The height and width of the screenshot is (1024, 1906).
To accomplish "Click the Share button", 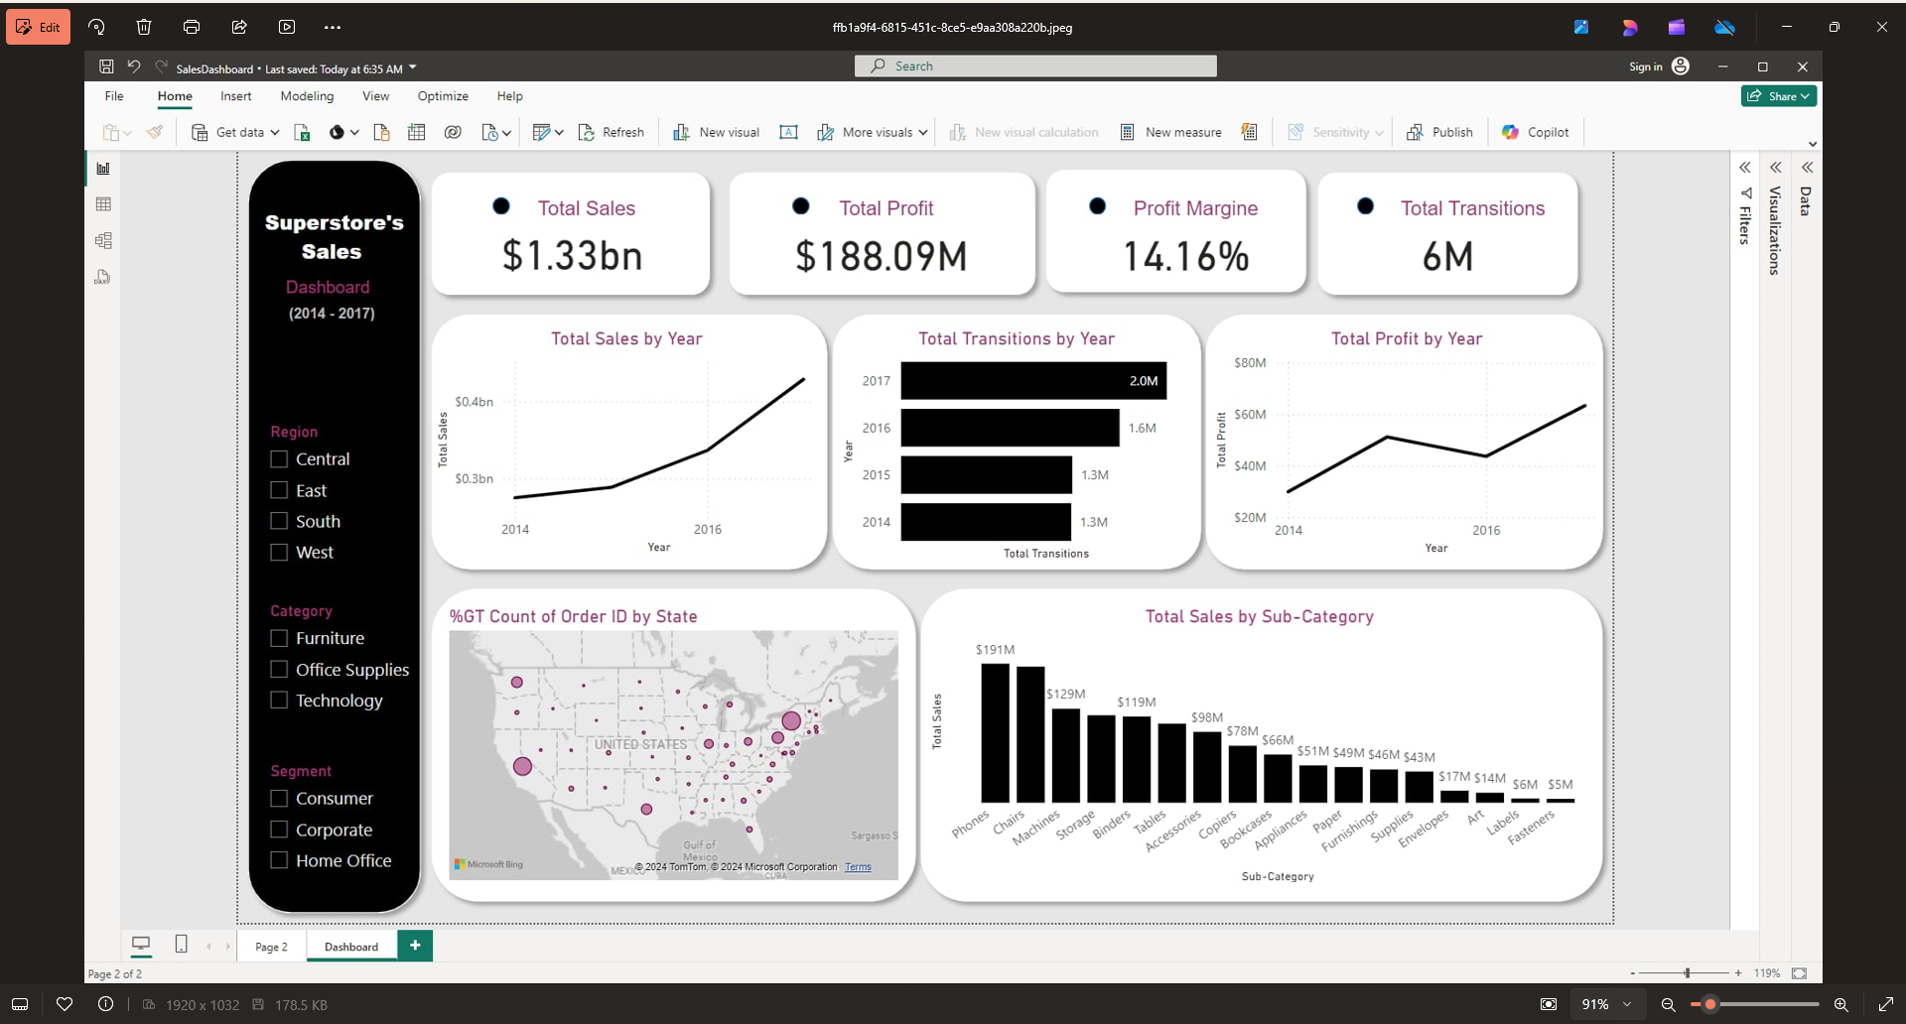I will click(1778, 95).
